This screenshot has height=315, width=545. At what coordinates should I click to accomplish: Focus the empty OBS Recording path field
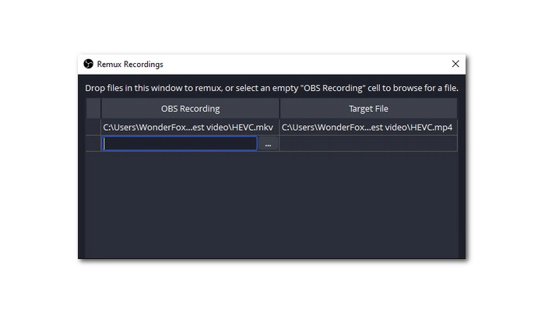click(180, 143)
